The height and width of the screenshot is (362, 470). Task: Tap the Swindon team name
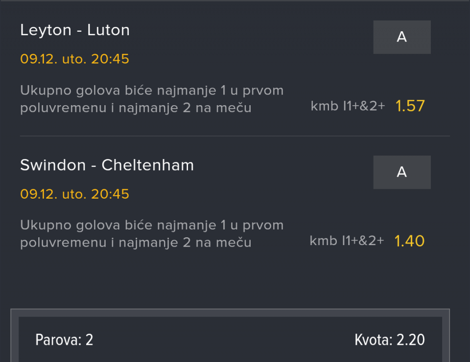(x=53, y=165)
